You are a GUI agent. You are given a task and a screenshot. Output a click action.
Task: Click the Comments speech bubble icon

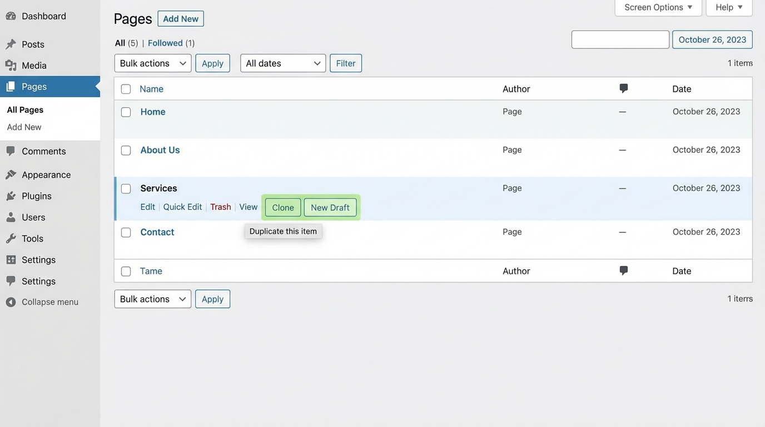click(11, 151)
